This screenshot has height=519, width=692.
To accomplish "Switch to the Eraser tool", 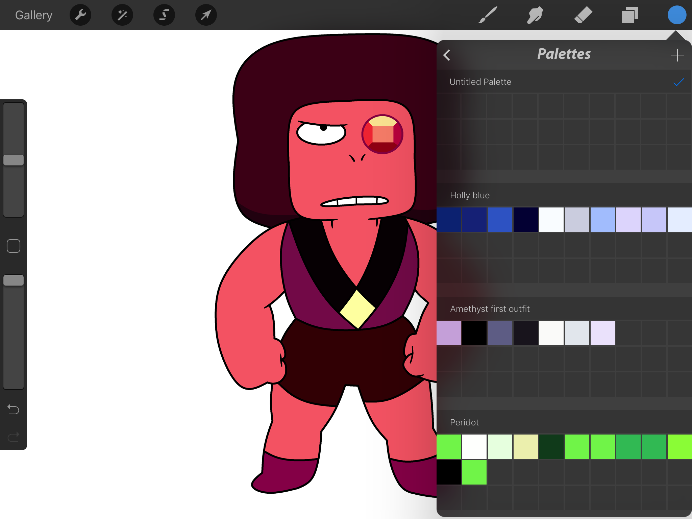I will click(x=583, y=15).
